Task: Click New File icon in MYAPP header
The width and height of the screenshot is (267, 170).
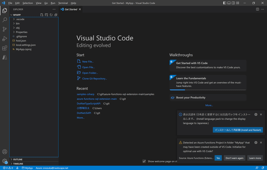Action: 42,15
